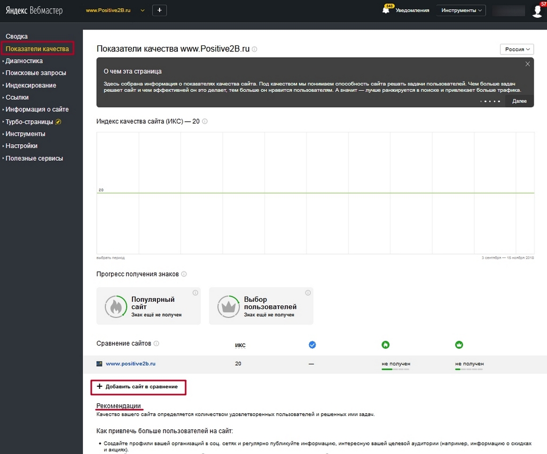Click info icon on the Выбор пользователей card
The image size is (547, 454).
pos(308,293)
